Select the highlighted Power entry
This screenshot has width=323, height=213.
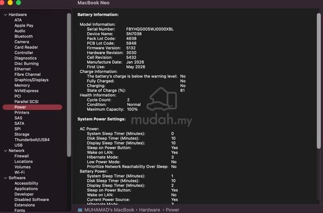(32, 107)
